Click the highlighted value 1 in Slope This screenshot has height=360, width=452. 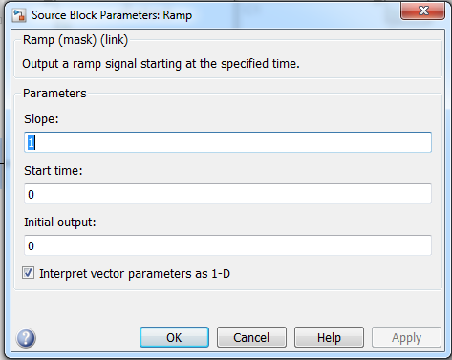31,142
